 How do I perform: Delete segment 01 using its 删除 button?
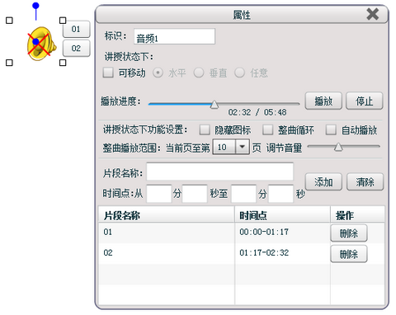(349, 233)
